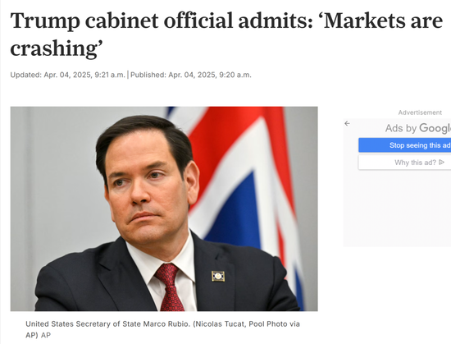
Task: Click the Advertisement label above the ad
Action: pos(420,112)
